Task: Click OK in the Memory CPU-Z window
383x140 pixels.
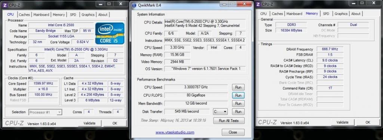Action: click(368, 122)
